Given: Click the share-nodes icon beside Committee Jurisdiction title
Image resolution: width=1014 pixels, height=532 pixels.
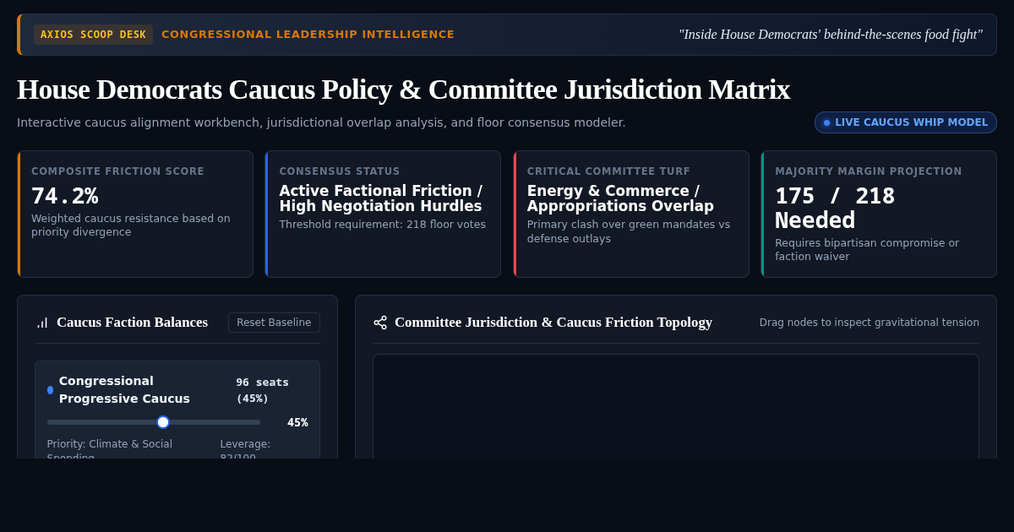Looking at the screenshot, I should coord(380,323).
